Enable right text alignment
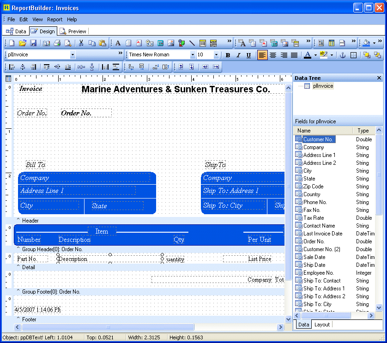387x343 pixels. point(284,55)
